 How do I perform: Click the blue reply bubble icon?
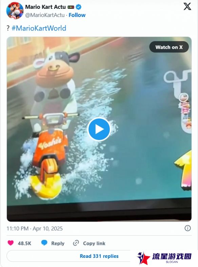click(44, 243)
